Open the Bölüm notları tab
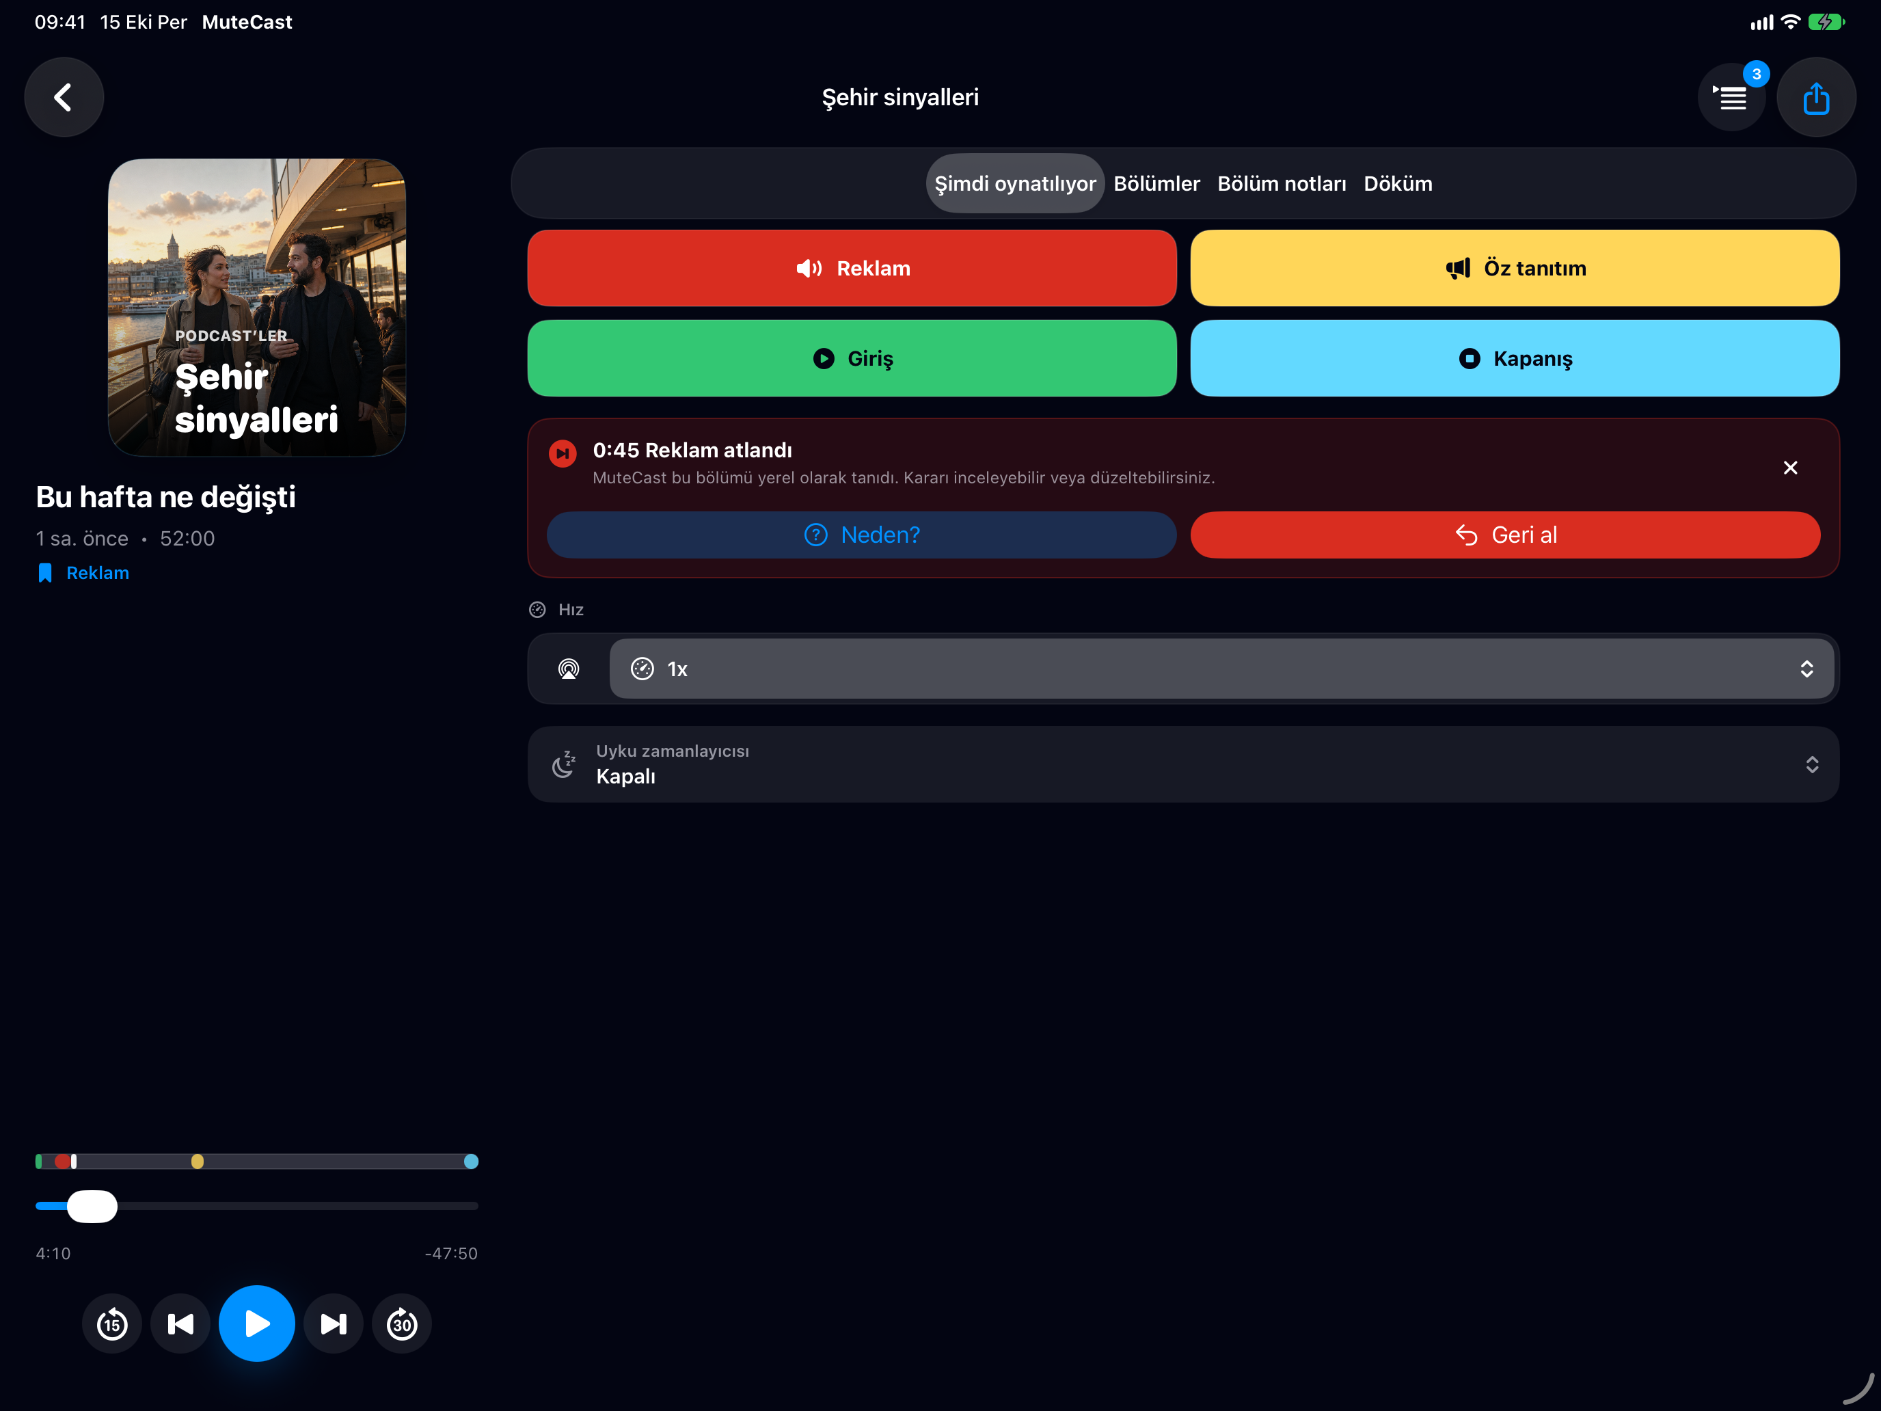Image resolution: width=1881 pixels, height=1411 pixels. point(1282,184)
